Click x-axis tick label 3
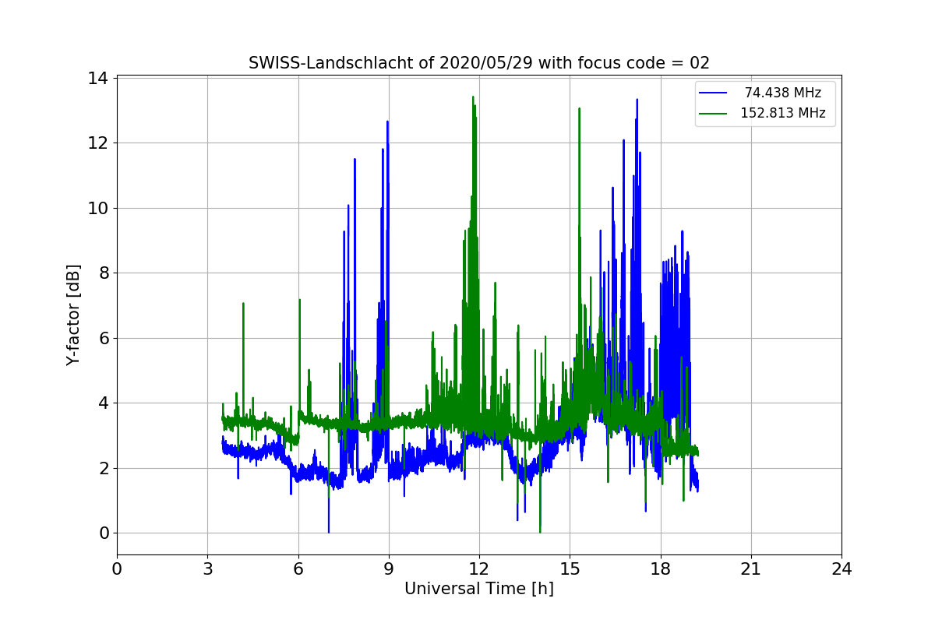935x623 pixels. pyautogui.click(x=207, y=569)
